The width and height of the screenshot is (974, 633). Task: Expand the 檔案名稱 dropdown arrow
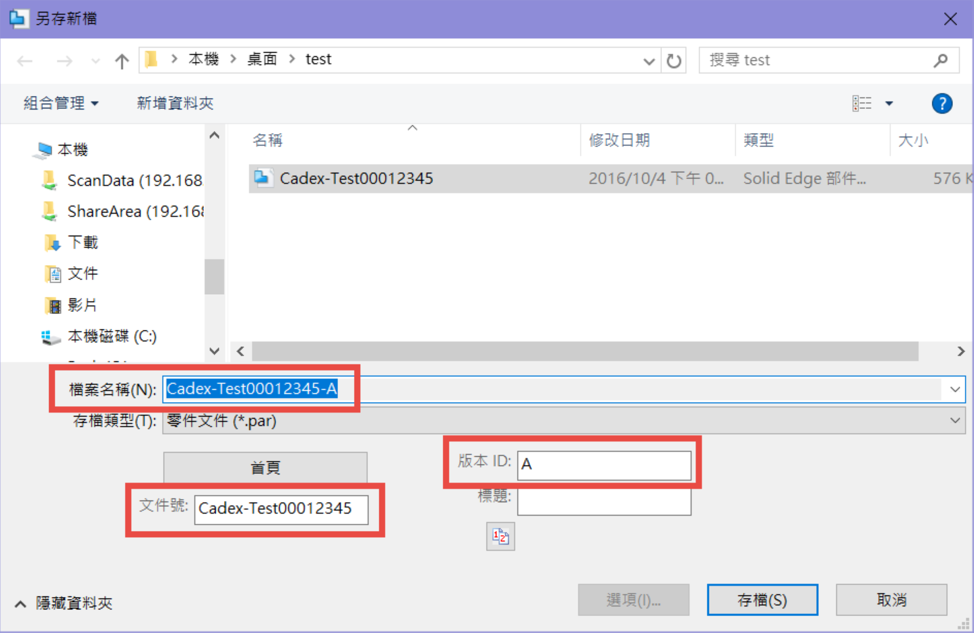[955, 389]
